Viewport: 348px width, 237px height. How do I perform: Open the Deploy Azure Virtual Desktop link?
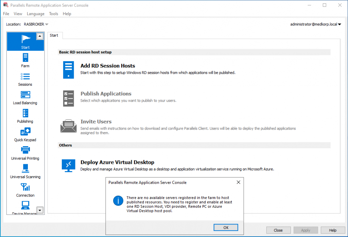click(117, 162)
